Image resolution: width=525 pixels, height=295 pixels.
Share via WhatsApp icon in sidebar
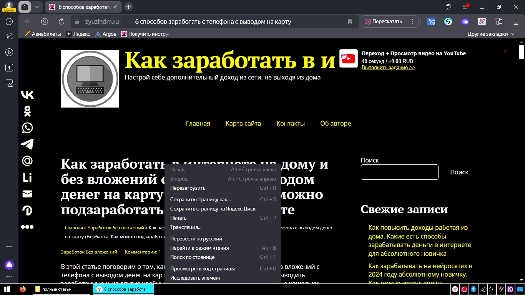pos(27,128)
